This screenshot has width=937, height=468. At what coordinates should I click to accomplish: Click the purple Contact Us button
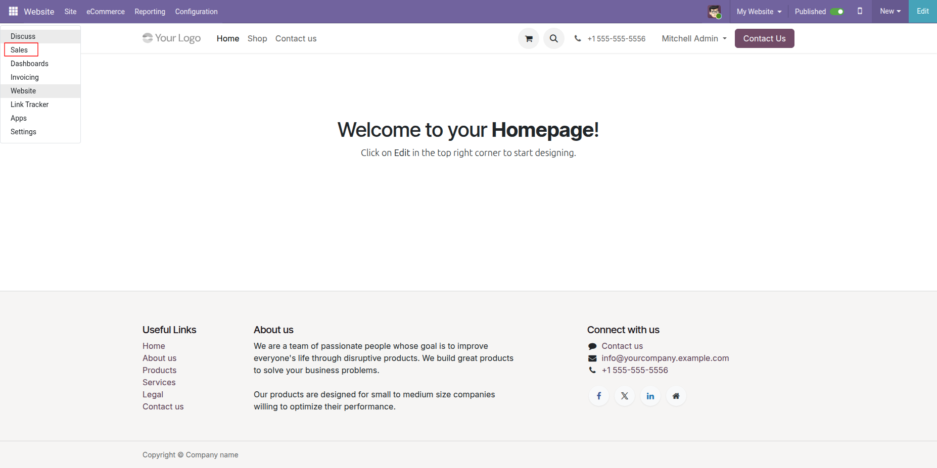coord(765,38)
